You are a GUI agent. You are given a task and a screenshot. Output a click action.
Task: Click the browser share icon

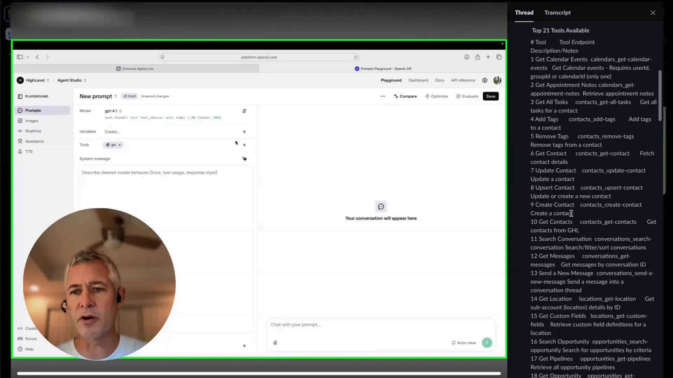click(477, 57)
